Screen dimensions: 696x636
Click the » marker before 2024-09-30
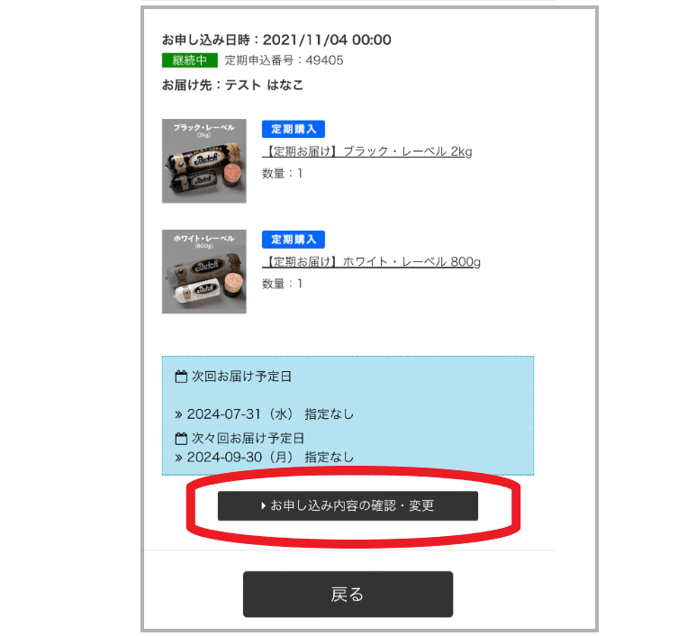[x=178, y=458]
